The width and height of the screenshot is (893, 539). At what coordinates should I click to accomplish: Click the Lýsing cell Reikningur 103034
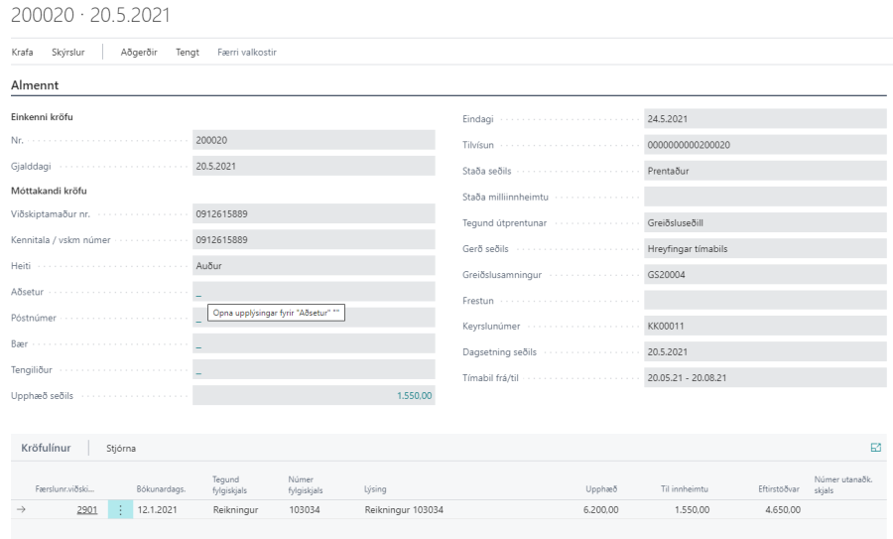(x=404, y=510)
